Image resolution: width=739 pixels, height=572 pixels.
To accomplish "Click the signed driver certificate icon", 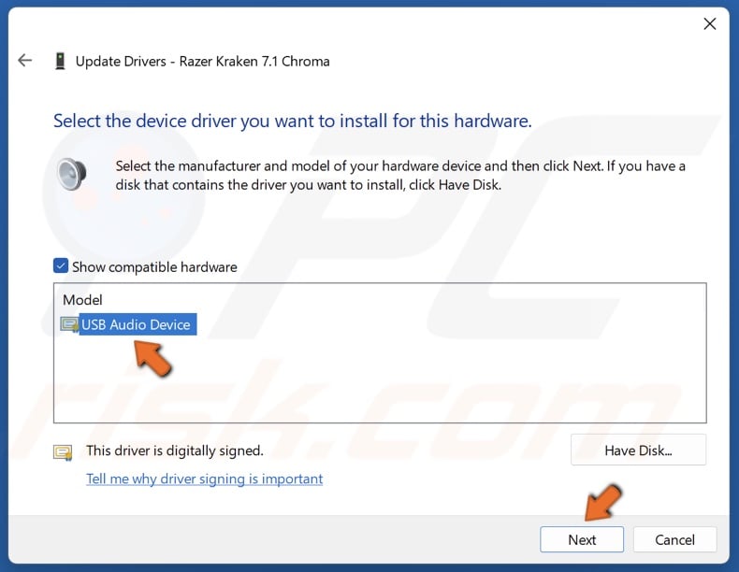I will [63, 452].
